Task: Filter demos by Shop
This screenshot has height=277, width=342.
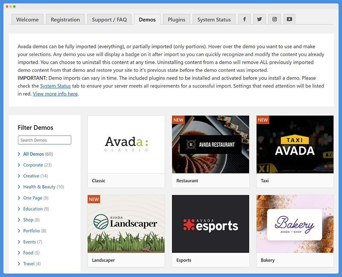Action: click(31, 220)
